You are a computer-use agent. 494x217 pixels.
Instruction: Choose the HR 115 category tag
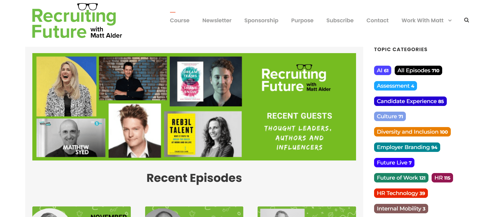442,178
